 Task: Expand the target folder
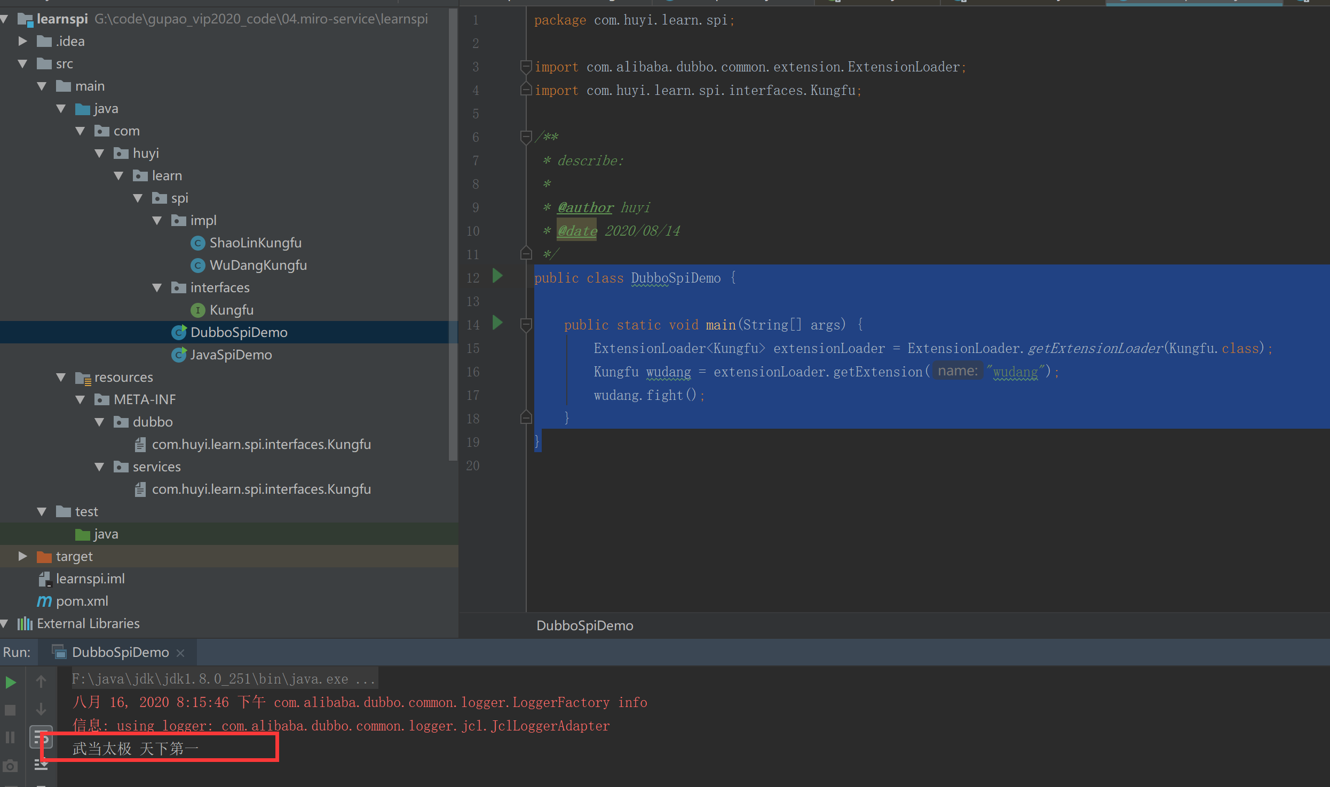click(22, 556)
